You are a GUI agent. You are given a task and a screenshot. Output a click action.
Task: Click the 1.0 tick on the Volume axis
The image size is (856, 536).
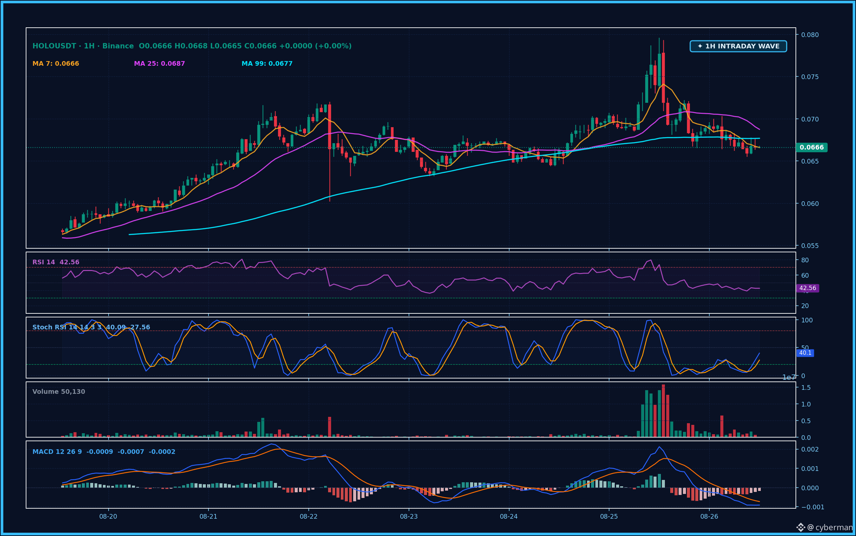tap(806, 404)
